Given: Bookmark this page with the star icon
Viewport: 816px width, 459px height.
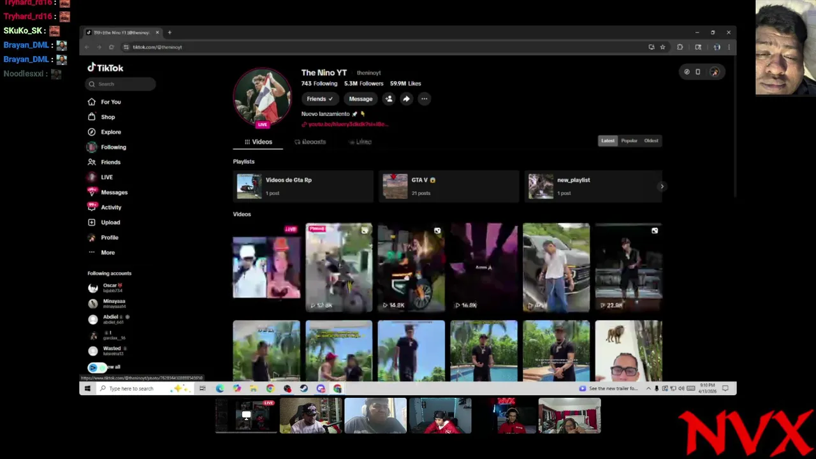Looking at the screenshot, I should click(x=662, y=47).
